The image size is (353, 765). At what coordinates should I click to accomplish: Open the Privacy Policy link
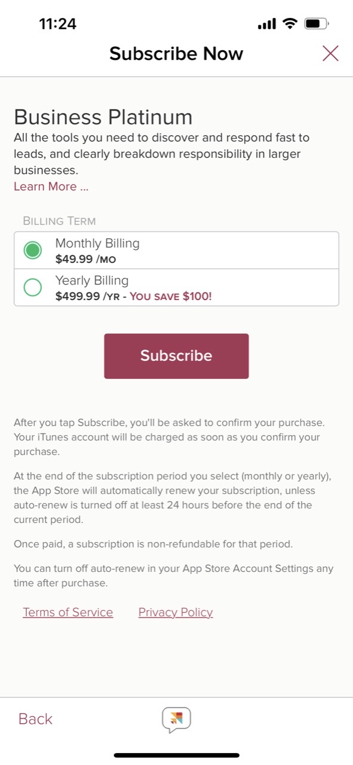176,612
